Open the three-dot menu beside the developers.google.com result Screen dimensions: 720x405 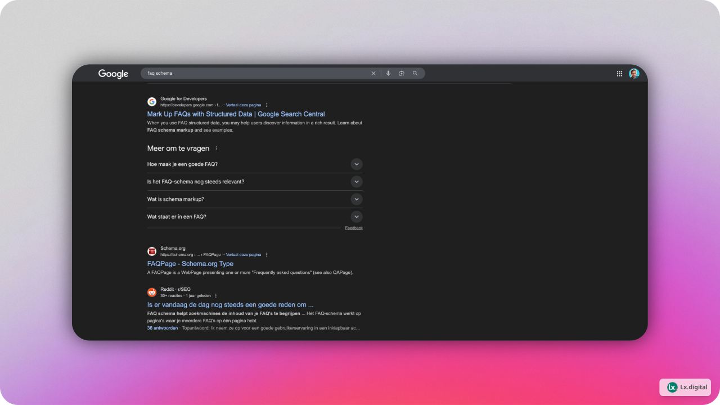pos(267,105)
